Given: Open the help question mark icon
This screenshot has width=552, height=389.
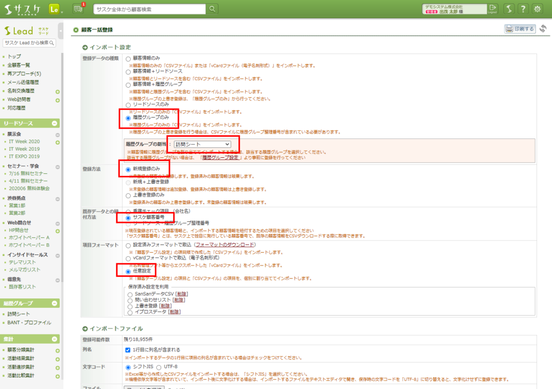Looking at the screenshot, I should [x=522, y=9].
